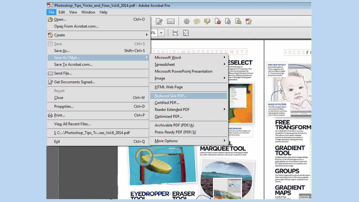Select HTML Web Page export option
The height and width of the screenshot is (202, 359).
(x=188, y=87)
